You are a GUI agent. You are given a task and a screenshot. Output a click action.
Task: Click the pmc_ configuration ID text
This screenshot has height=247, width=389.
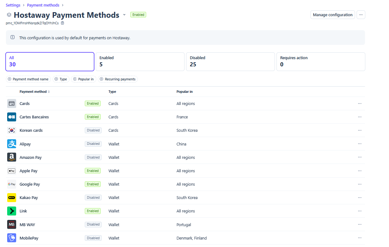coord(32,23)
